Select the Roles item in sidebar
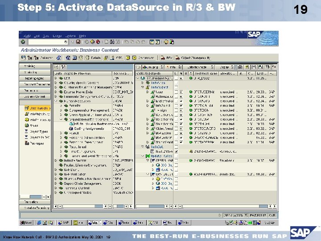The width and height of the screenshot is (321, 241). (32, 125)
